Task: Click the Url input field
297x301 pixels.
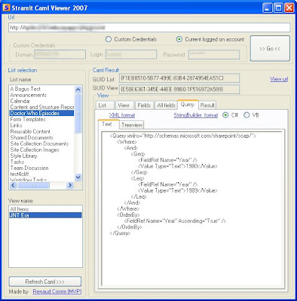Action: [x=149, y=27]
